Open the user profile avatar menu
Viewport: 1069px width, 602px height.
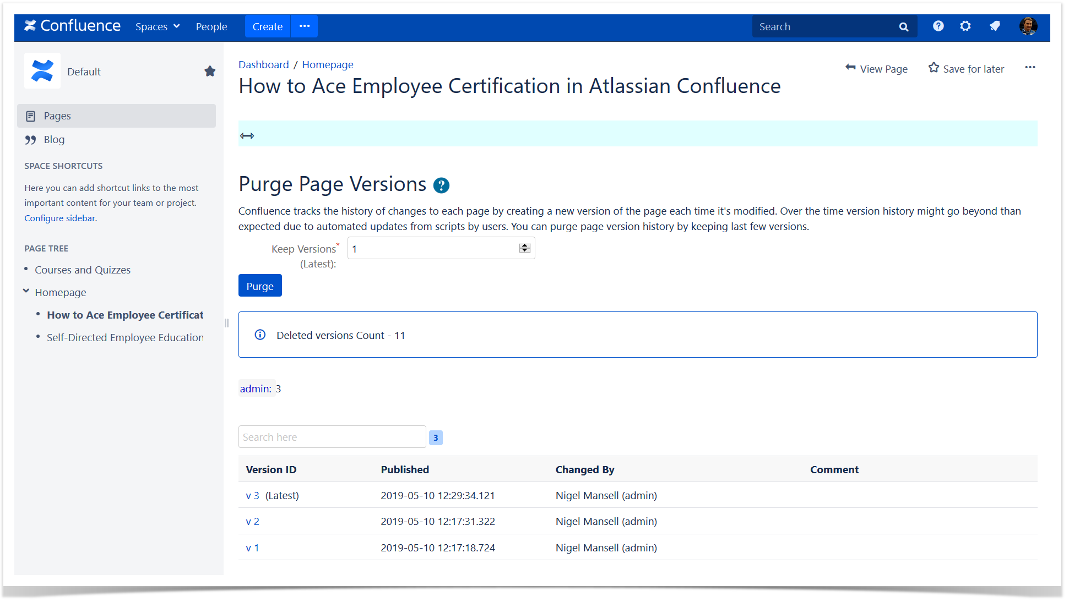tap(1028, 26)
